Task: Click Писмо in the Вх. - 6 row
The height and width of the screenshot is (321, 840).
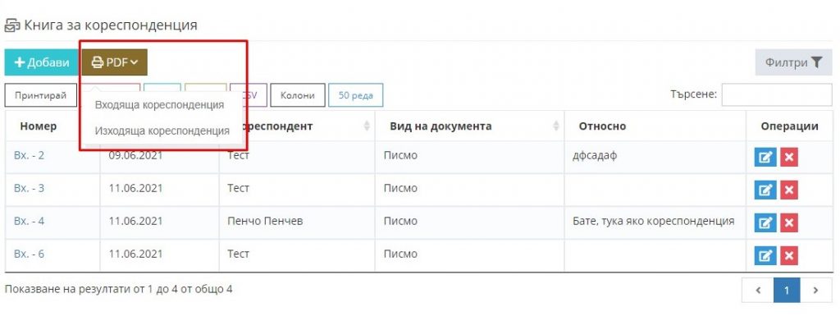Action: pos(400,254)
